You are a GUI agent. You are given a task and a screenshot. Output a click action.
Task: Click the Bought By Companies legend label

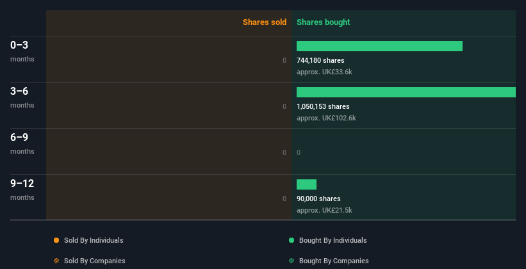[x=334, y=261]
